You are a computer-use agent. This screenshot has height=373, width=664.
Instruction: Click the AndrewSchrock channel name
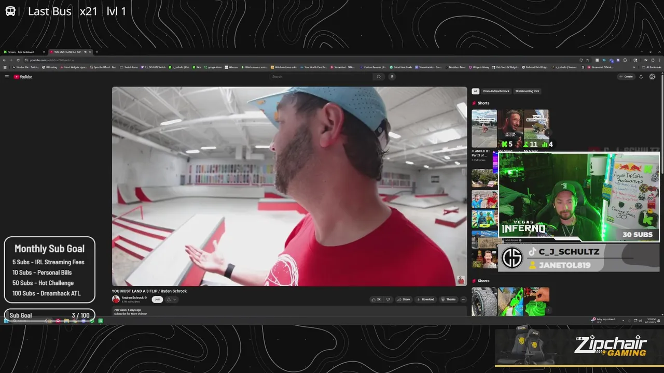[133, 298]
